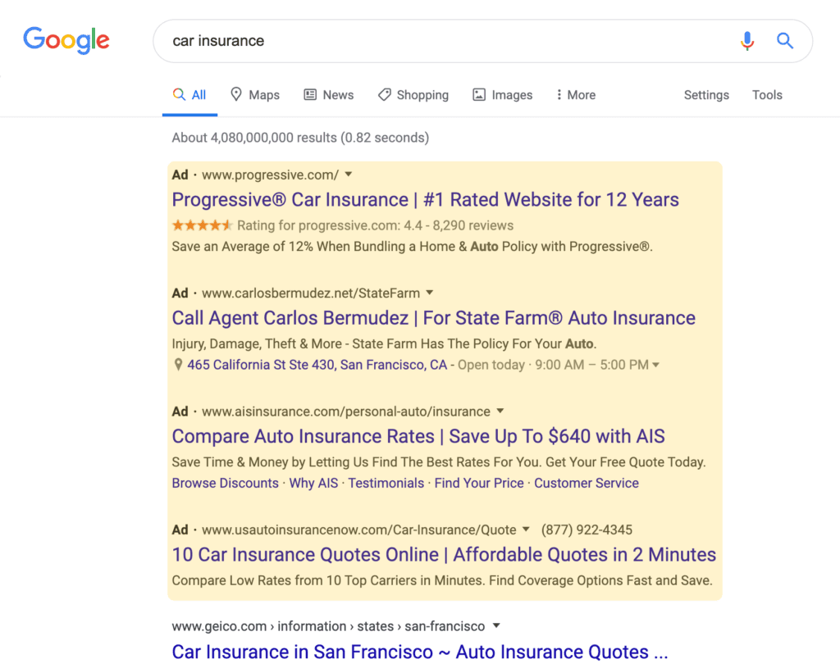Viewport: 840px width, 668px height.
Task: Open Find Your Price sitelink
Action: pos(479,483)
